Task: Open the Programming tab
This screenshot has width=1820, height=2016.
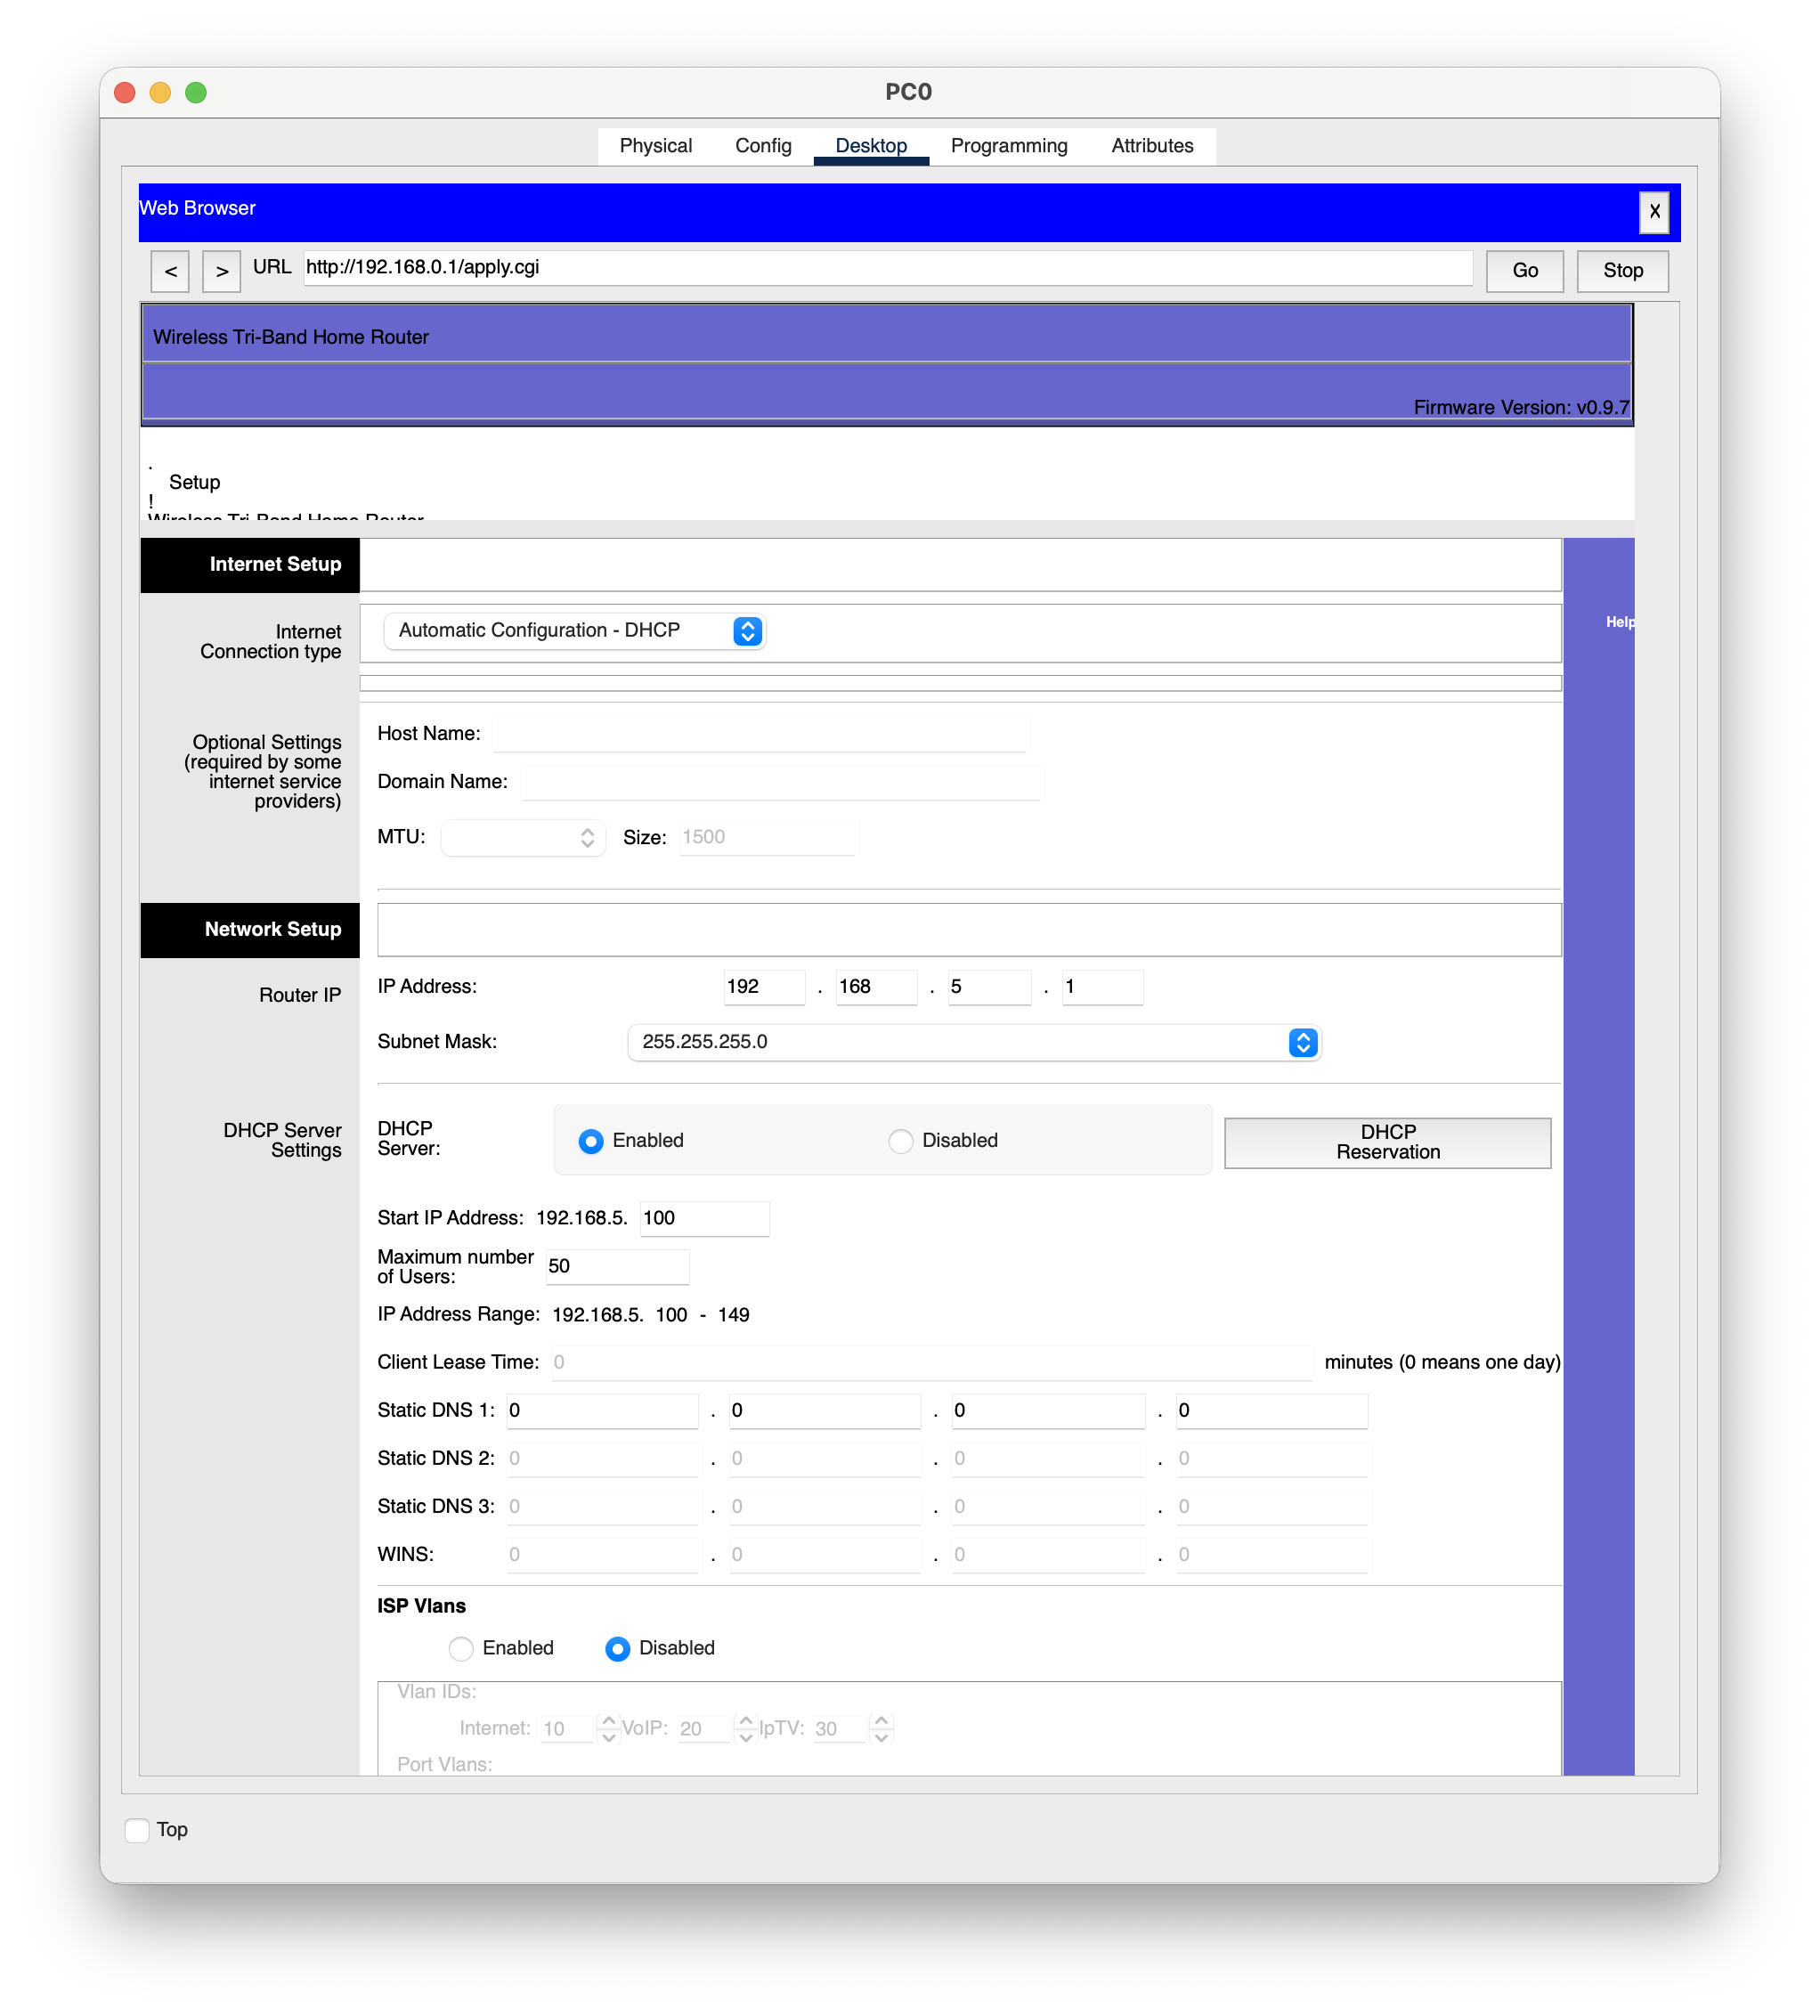Action: pos(1008,146)
